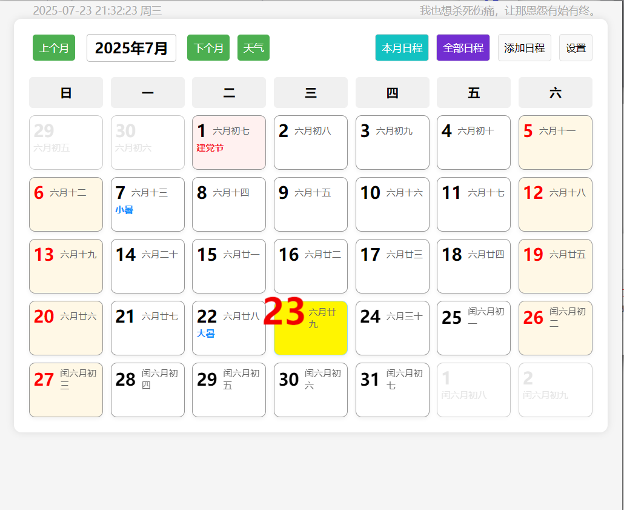
Task: Open 全部日程 all schedules list
Action: tap(463, 48)
